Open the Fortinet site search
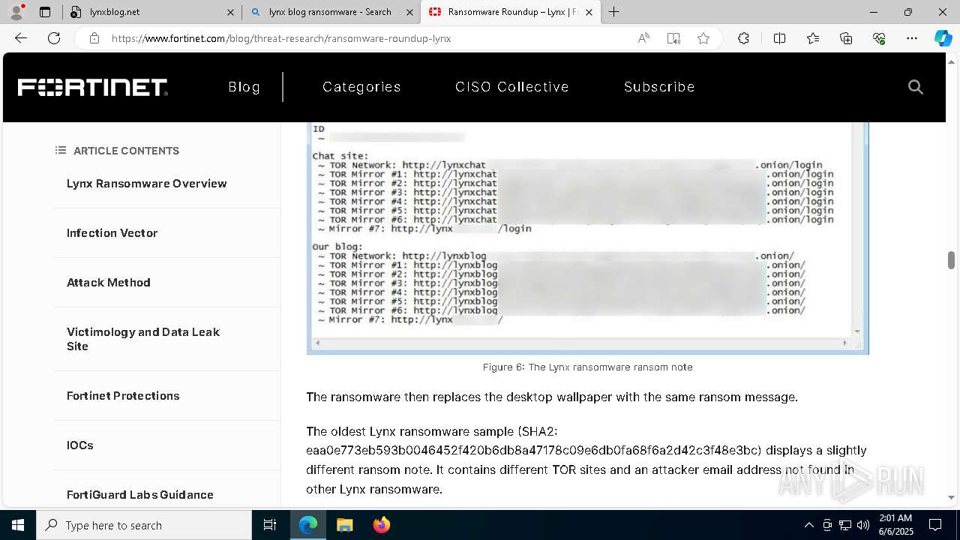Screen dimensions: 960x540 [915, 87]
